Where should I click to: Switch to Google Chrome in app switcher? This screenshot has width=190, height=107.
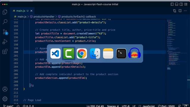click(82, 53)
